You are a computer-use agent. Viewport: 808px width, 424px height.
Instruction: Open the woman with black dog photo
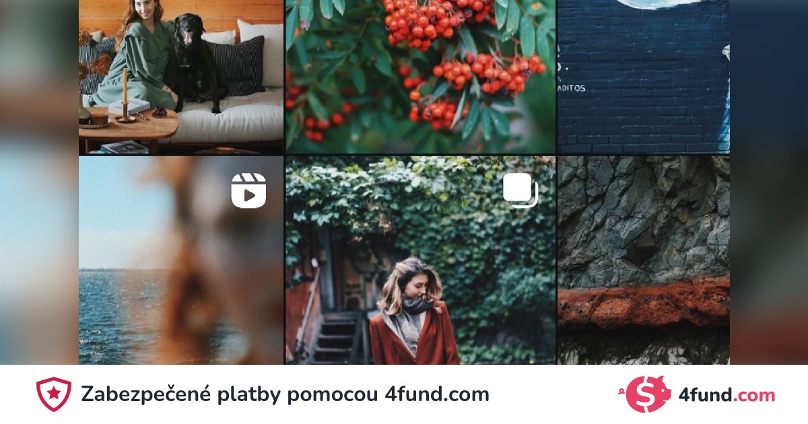181,77
